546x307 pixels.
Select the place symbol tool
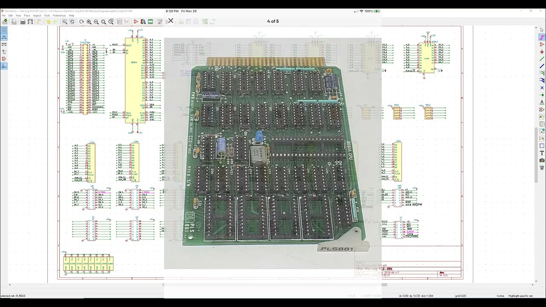(542, 44)
